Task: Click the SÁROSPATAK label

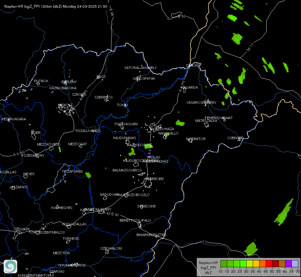Action: click(144, 78)
